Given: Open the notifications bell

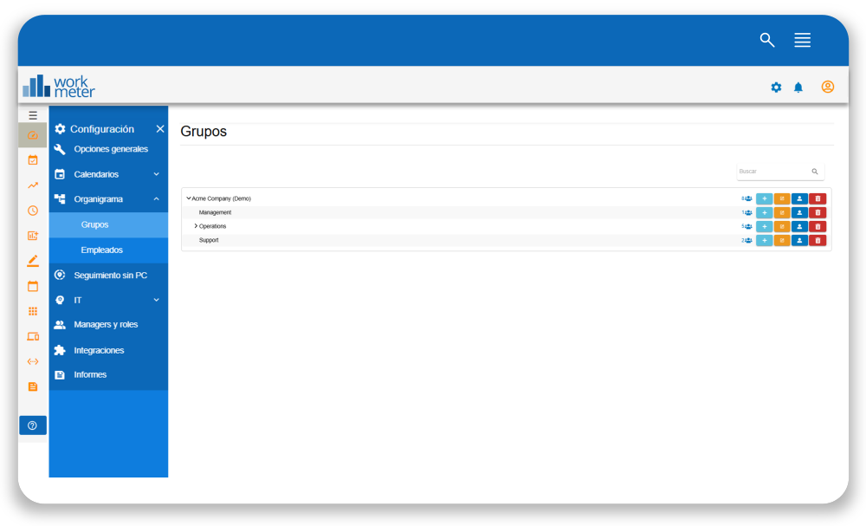Looking at the screenshot, I should [798, 88].
